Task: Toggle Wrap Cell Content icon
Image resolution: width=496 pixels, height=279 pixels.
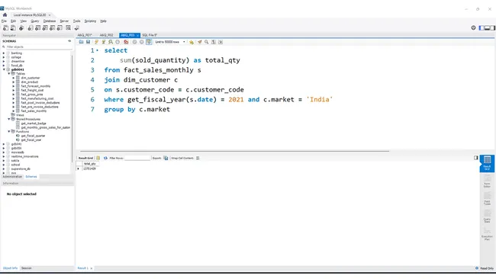Action: coord(198,158)
